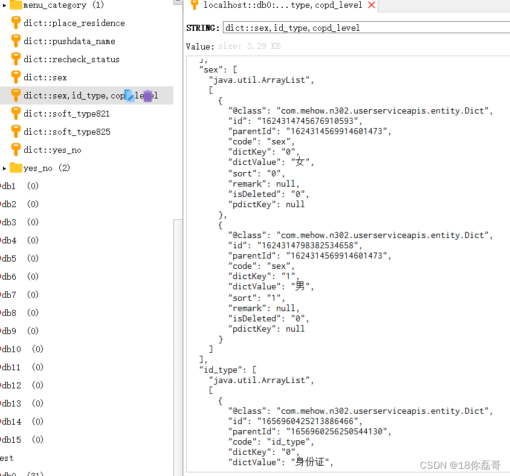This screenshot has width=510, height=476.
Task: Expand the yes_no folder node
Action: (x=4, y=168)
